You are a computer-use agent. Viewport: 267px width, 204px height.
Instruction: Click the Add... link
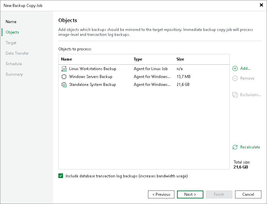coord(245,68)
